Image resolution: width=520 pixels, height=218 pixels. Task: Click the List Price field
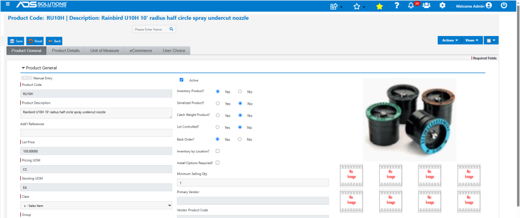tap(96, 151)
